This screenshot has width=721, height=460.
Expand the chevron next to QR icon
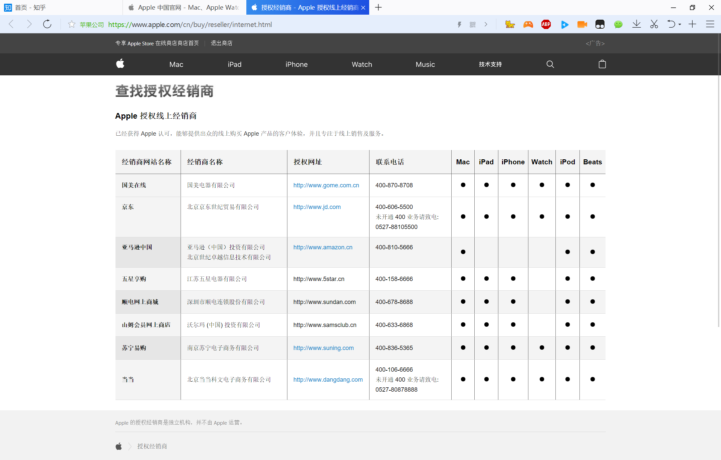(x=486, y=24)
